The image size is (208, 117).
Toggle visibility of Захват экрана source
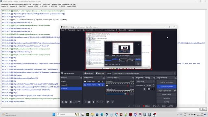[x=99, y=85]
